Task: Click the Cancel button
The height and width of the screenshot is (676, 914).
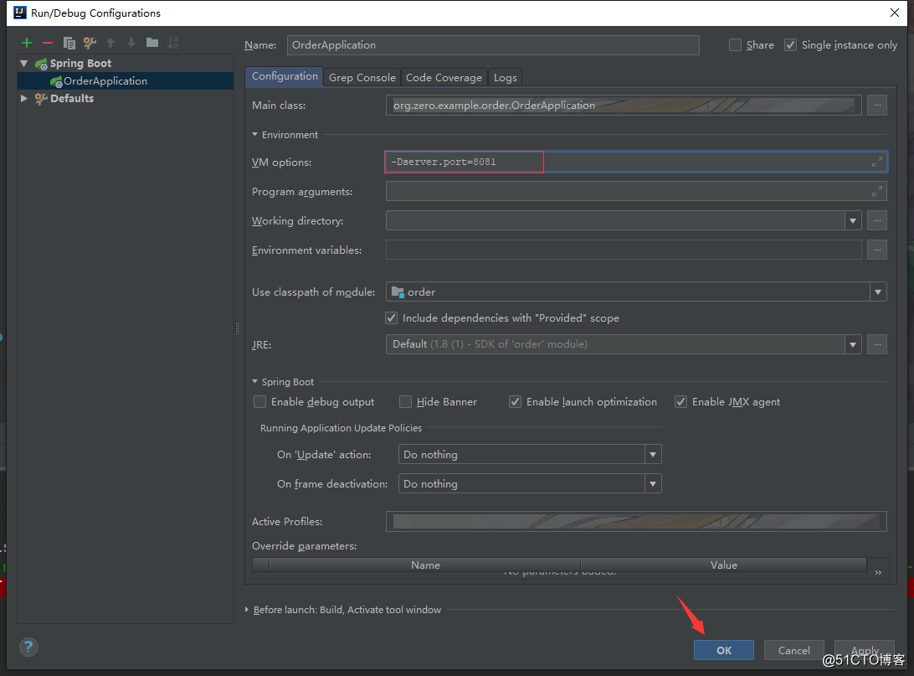Action: (794, 650)
